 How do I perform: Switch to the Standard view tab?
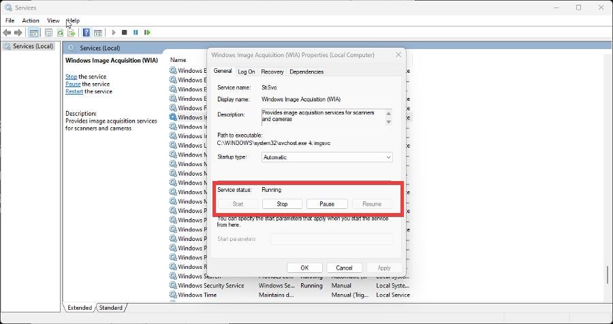point(110,308)
